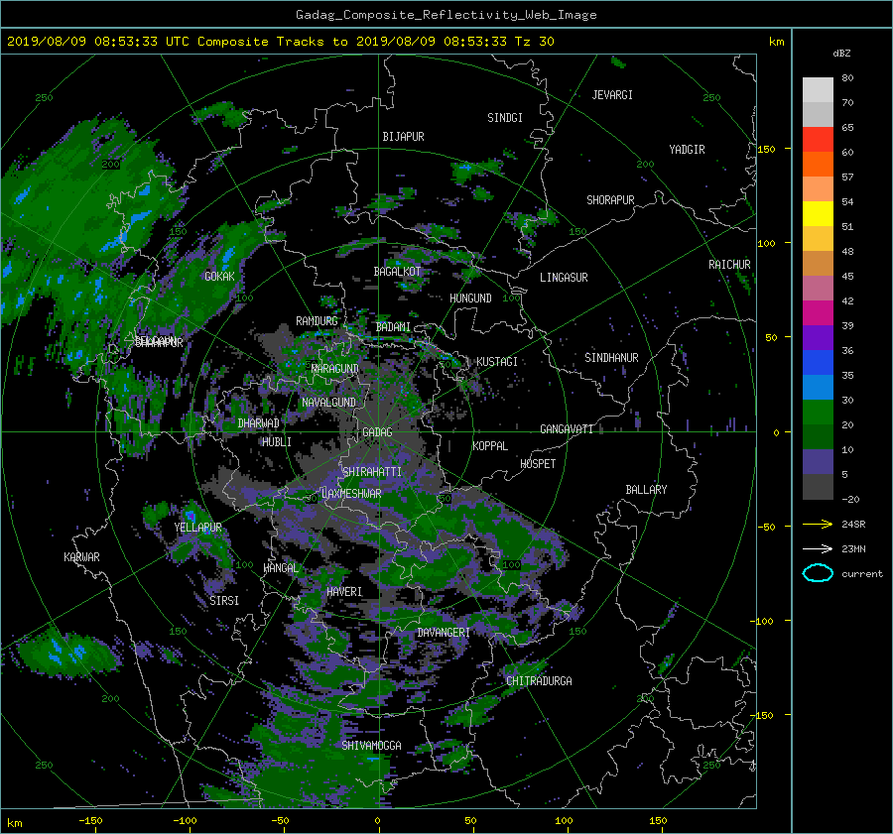893x834 pixels.
Task: Click the HAVERI label
Action: click(x=344, y=592)
